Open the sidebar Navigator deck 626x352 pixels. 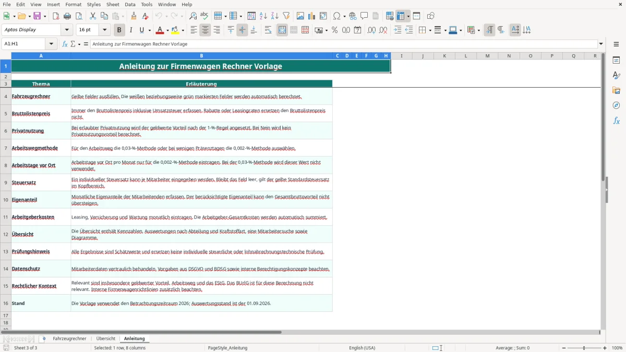[x=616, y=105]
